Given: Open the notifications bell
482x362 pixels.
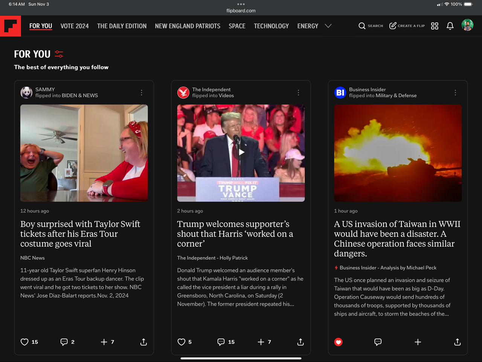Looking at the screenshot, I should pos(450,26).
